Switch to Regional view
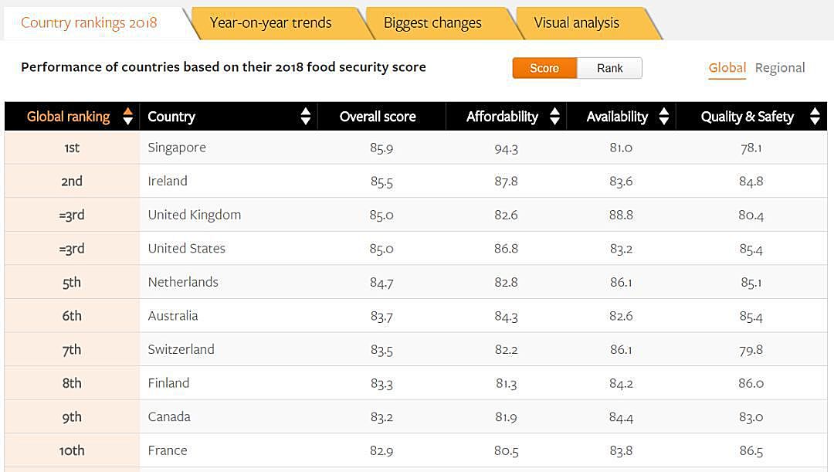 [x=780, y=67]
